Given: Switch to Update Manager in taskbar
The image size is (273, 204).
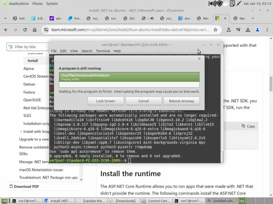Looking at the screenshot, I should (x=91, y=201).
